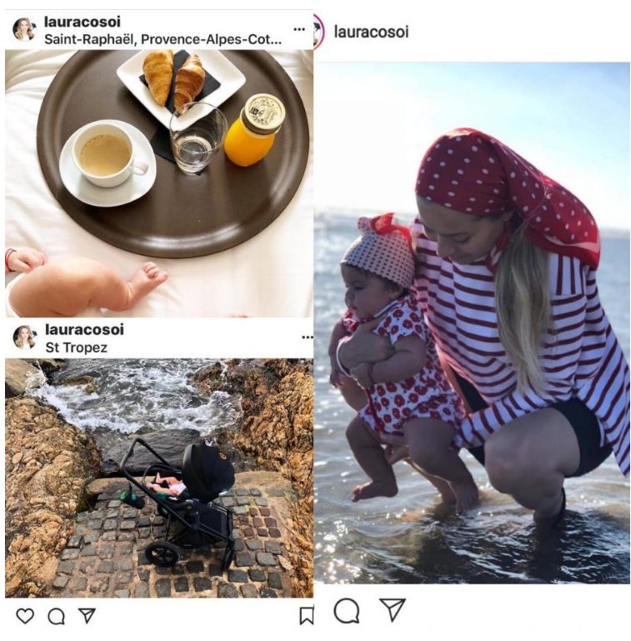
Task: Tap the croissants on the breakfast tray
Action: pos(173,79)
